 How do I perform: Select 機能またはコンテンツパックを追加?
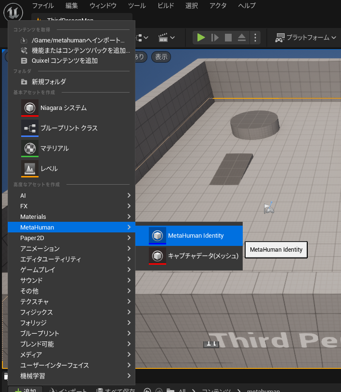71,51
